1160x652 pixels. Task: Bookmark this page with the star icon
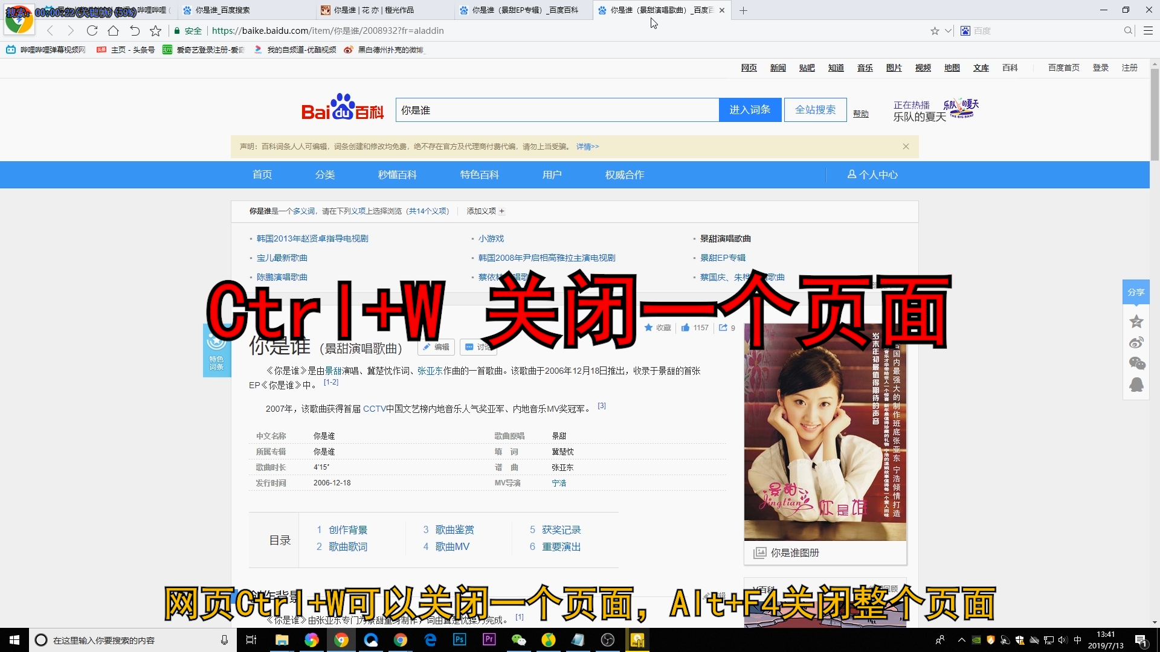point(155,31)
